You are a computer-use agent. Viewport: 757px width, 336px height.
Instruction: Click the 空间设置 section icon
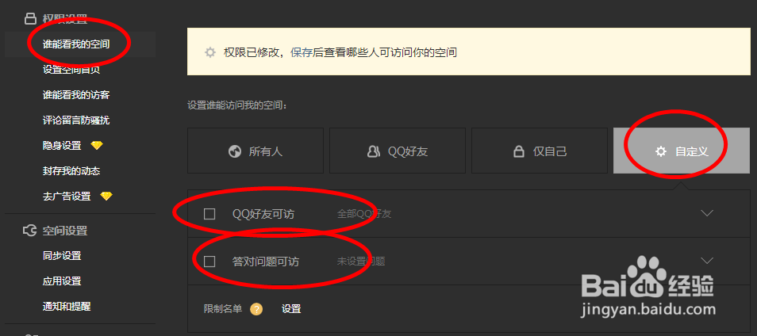pos(30,231)
